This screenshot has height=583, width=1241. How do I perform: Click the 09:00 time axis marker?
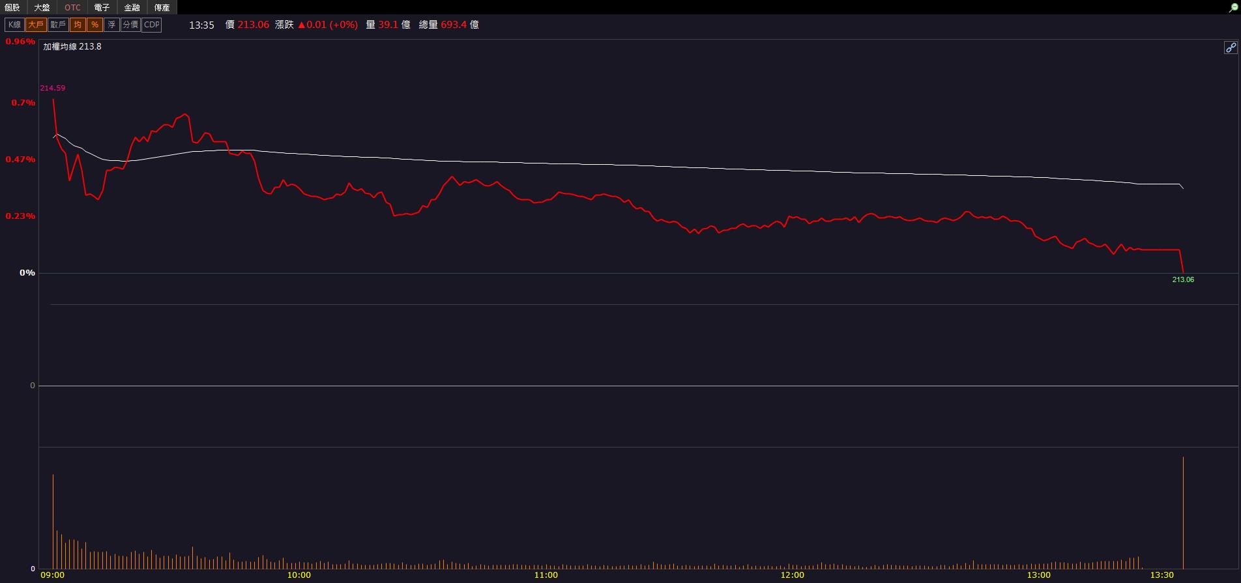pyautogui.click(x=53, y=575)
